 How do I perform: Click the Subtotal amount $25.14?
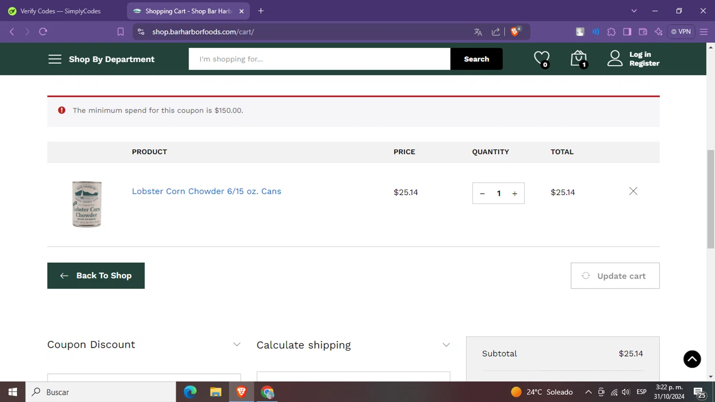pos(631,354)
